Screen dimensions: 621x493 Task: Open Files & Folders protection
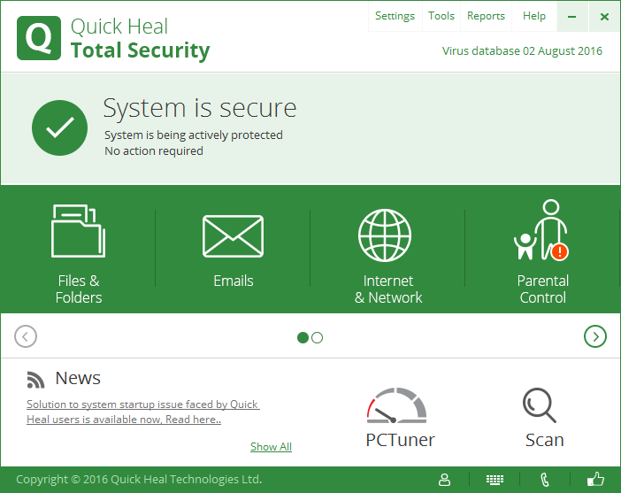(x=78, y=252)
